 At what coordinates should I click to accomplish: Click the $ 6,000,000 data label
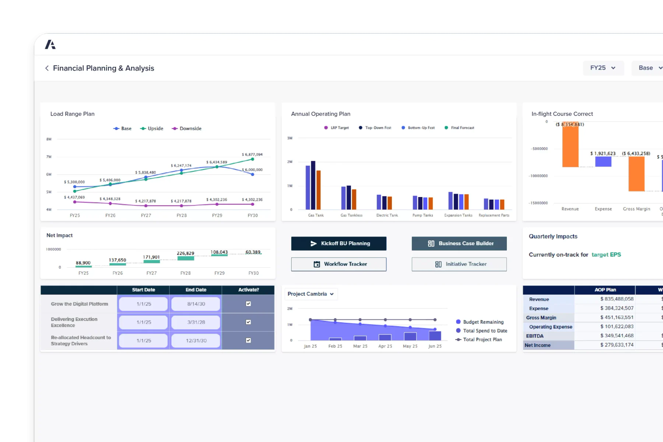click(252, 170)
